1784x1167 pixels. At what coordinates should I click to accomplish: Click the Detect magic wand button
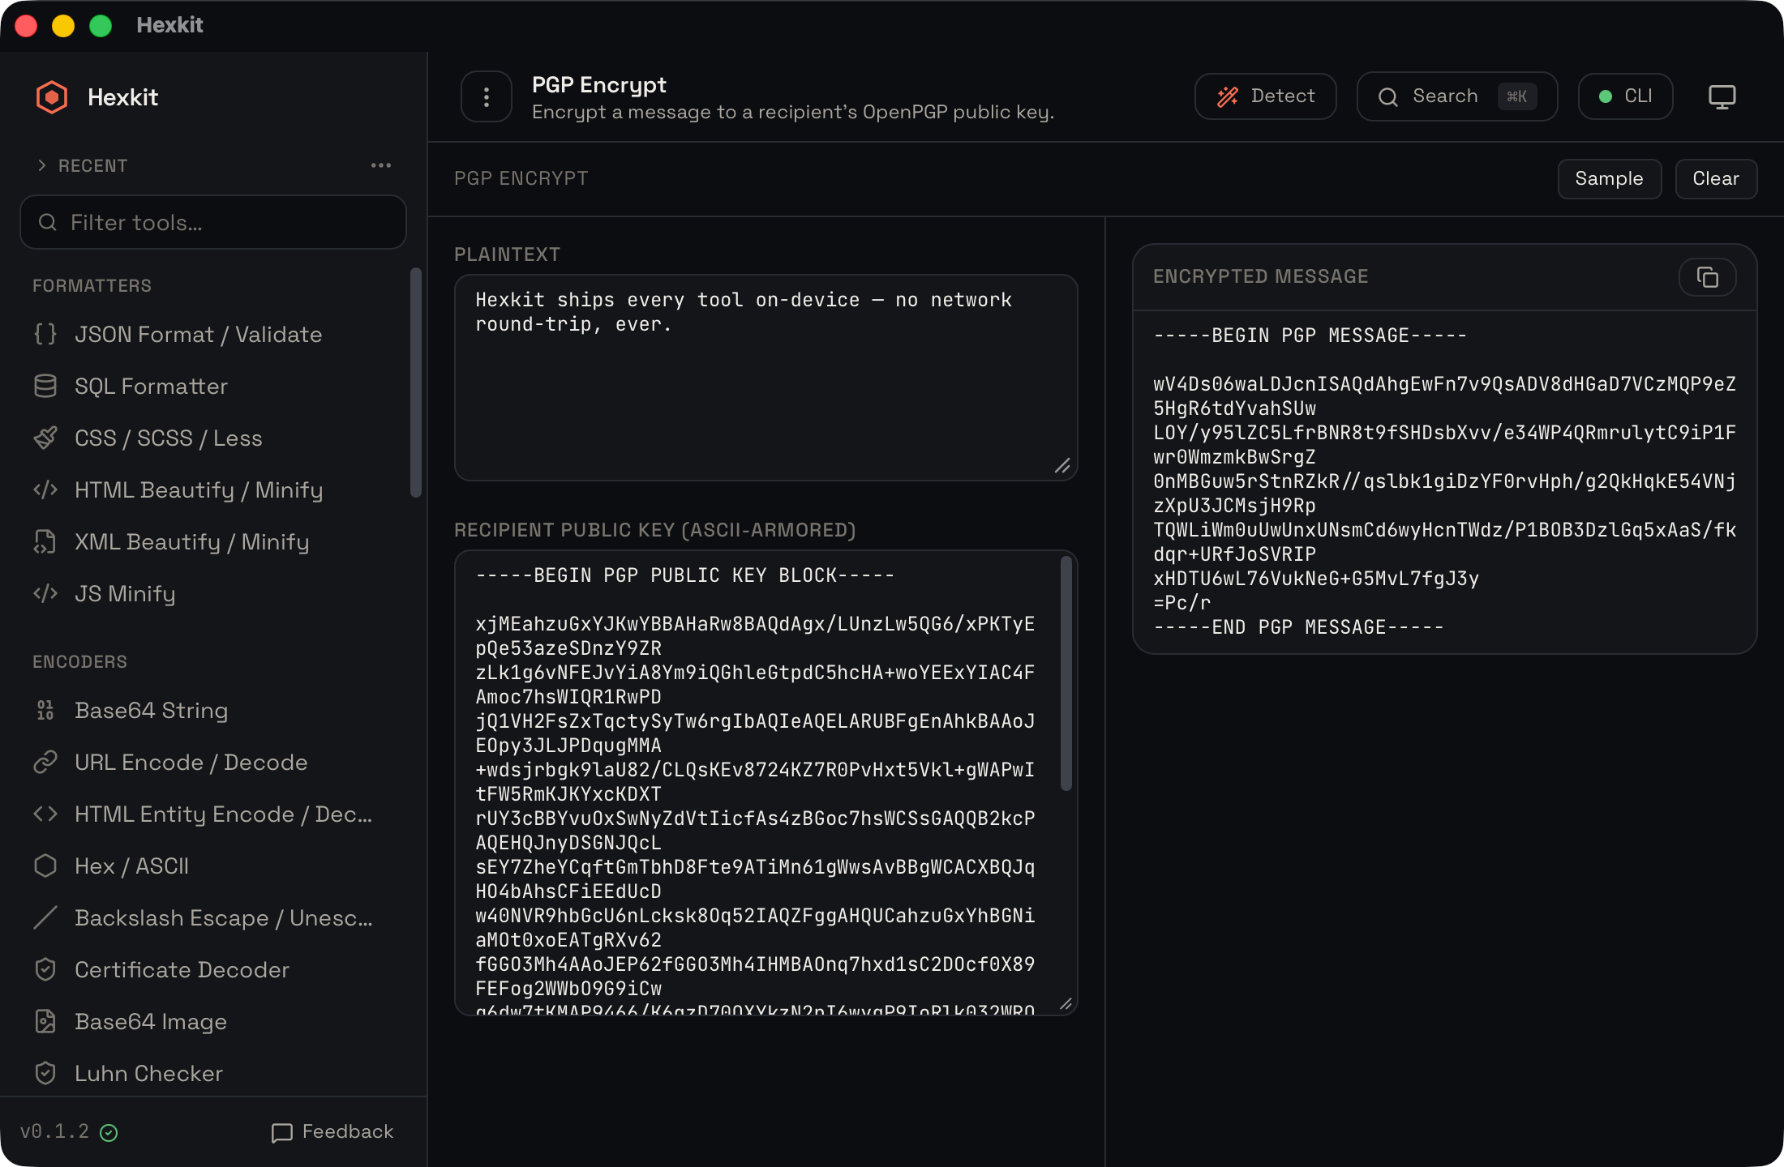[1265, 96]
